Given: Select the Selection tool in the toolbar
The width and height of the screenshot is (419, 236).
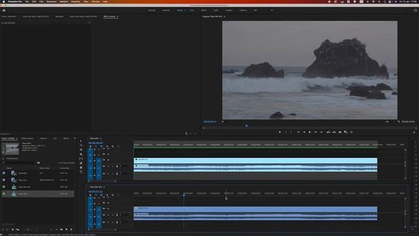Looking at the screenshot, I should click(x=81, y=141).
